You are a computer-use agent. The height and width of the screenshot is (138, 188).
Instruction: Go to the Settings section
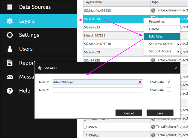(x=39, y=35)
